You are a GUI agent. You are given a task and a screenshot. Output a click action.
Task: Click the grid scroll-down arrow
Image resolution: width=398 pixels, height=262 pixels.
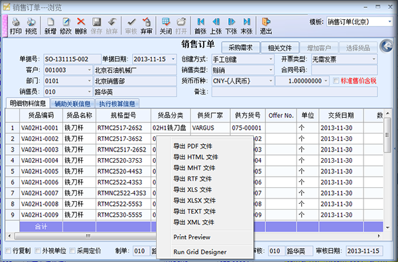click(x=387, y=228)
